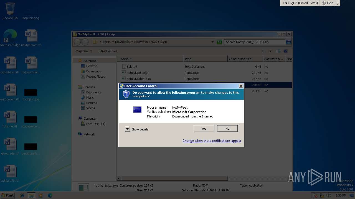Viewport: 355px width, 199px height.
Task: Select studypartie desktop file icon
Action: click(x=31, y=122)
